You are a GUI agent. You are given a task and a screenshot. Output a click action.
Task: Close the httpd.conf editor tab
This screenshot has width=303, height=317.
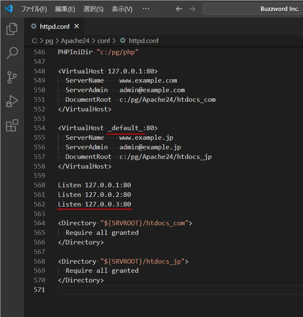(x=77, y=26)
